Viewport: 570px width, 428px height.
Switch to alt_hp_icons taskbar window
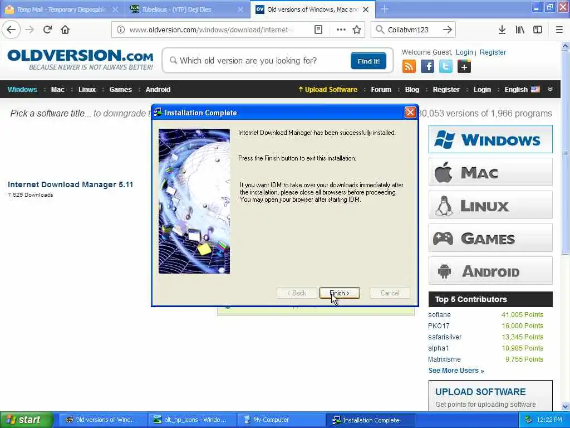(x=192, y=420)
